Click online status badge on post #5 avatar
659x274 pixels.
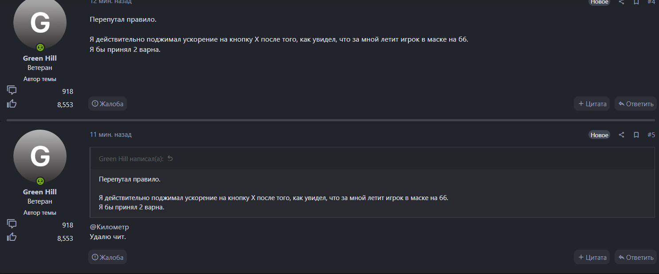[40, 181]
